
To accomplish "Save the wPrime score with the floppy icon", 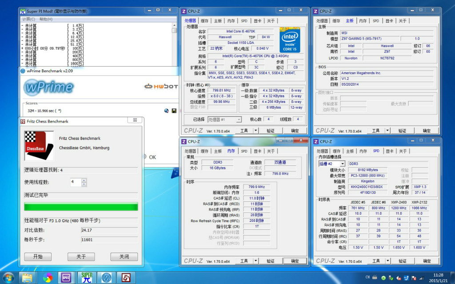I will coord(174,110).
